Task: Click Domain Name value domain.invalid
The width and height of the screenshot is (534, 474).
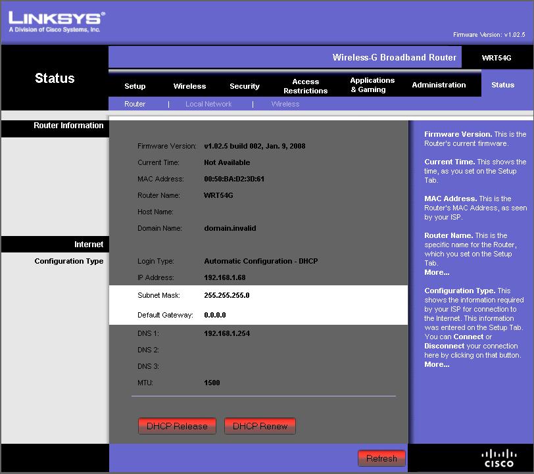Action: point(230,228)
